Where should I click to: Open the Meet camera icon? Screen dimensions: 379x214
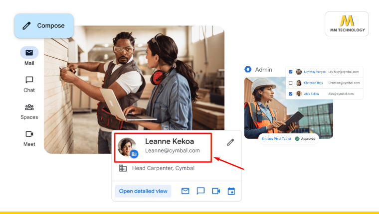[x=29, y=134]
